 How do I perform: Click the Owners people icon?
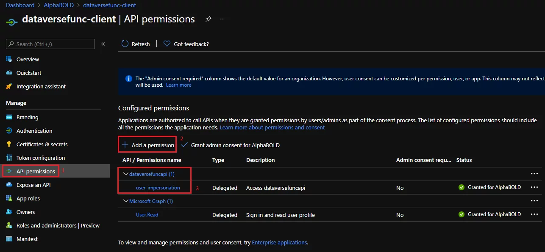click(9, 212)
